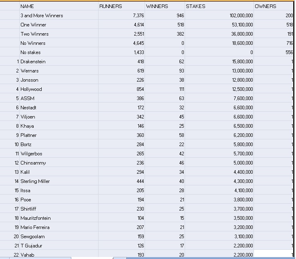Select the NAME column header

[x=27, y=6]
